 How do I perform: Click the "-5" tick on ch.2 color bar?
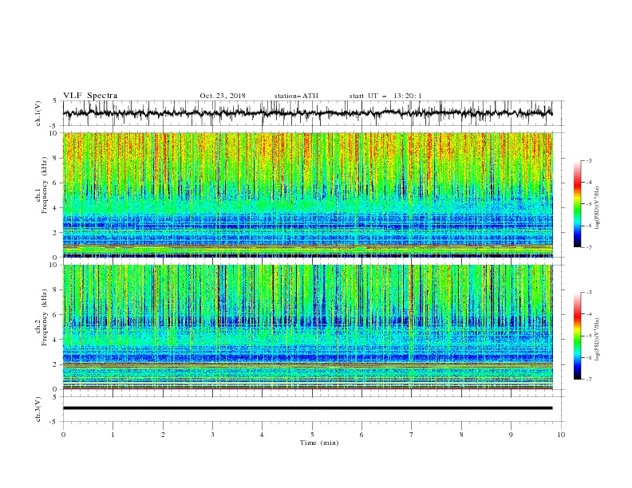pos(588,336)
